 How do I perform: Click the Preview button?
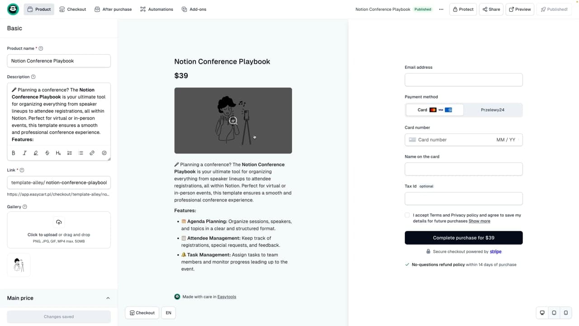520,9
